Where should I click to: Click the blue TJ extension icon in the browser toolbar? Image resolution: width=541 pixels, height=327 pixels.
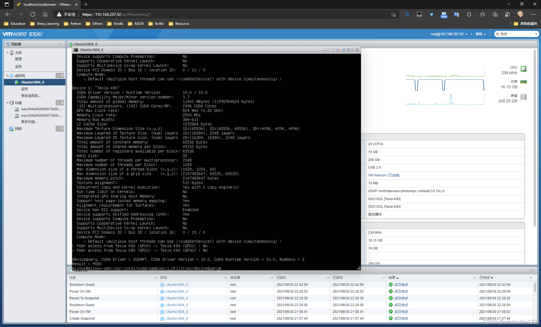point(407,14)
